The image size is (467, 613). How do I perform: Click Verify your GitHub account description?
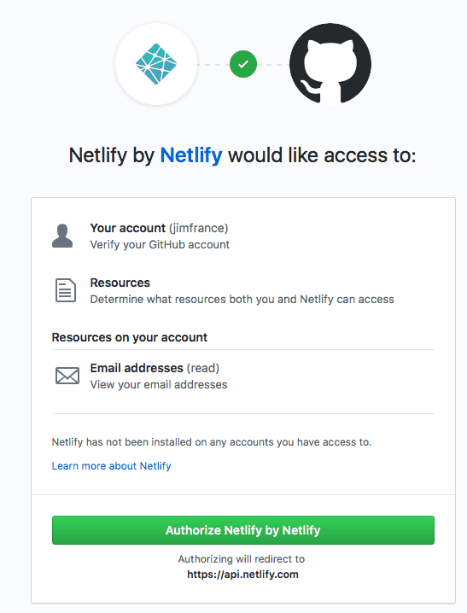[x=160, y=245]
